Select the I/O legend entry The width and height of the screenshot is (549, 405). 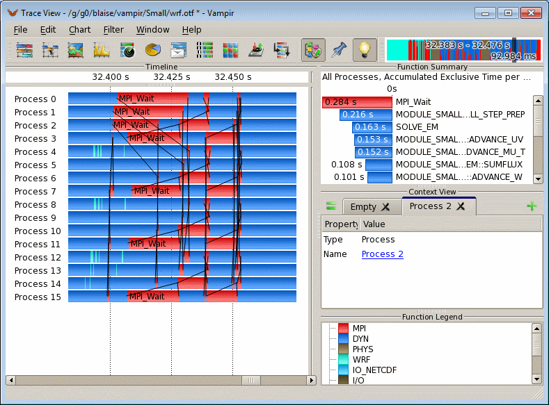pyautogui.click(x=358, y=380)
